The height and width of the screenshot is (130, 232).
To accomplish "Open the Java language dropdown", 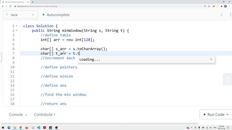I will tap(20, 14).
